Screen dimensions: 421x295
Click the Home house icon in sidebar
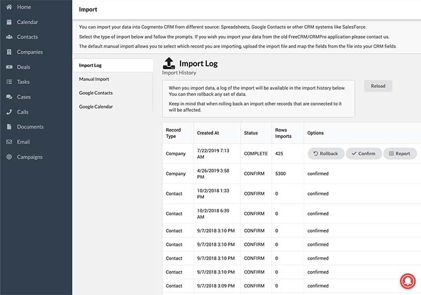point(9,7)
